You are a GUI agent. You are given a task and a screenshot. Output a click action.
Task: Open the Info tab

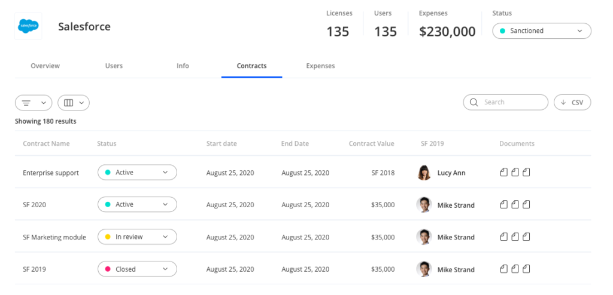[x=183, y=66]
